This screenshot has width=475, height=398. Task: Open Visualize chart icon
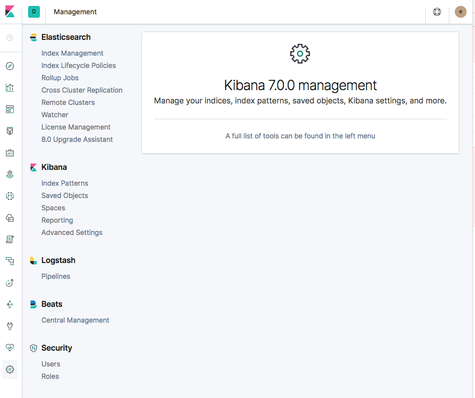pyautogui.click(x=10, y=88)
